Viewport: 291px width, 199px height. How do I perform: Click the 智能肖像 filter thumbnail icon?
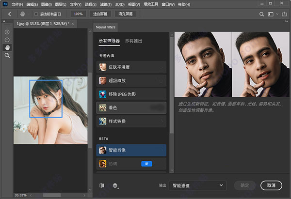tap(103, 150)
